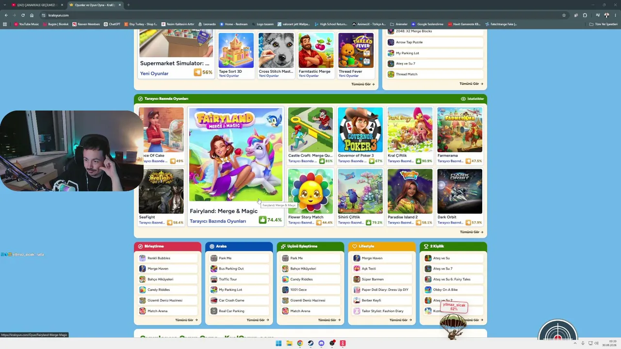
Task: Select Tailor Stylist: Fashion Diary
Action: pyautogui.click(x=382, y=311)
